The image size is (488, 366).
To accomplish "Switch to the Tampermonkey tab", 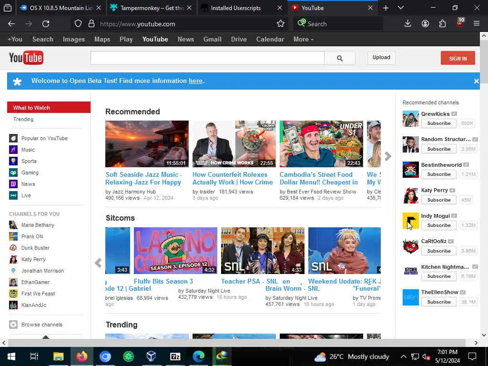I will [x=152, y=8].
